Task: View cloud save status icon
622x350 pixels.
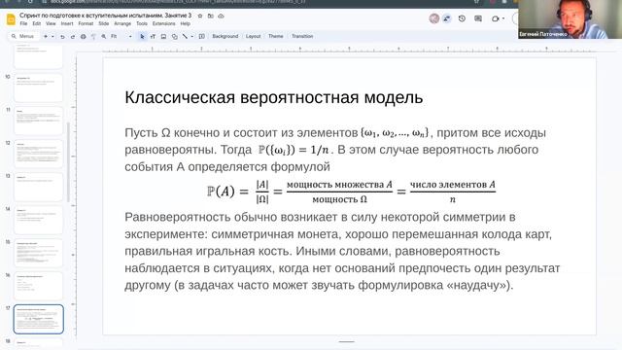Action: pyautogui.click(x=222, y=16)
